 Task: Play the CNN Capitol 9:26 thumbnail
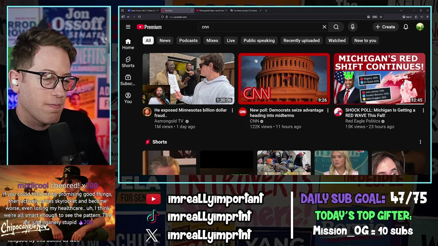[x=284, y=79]
